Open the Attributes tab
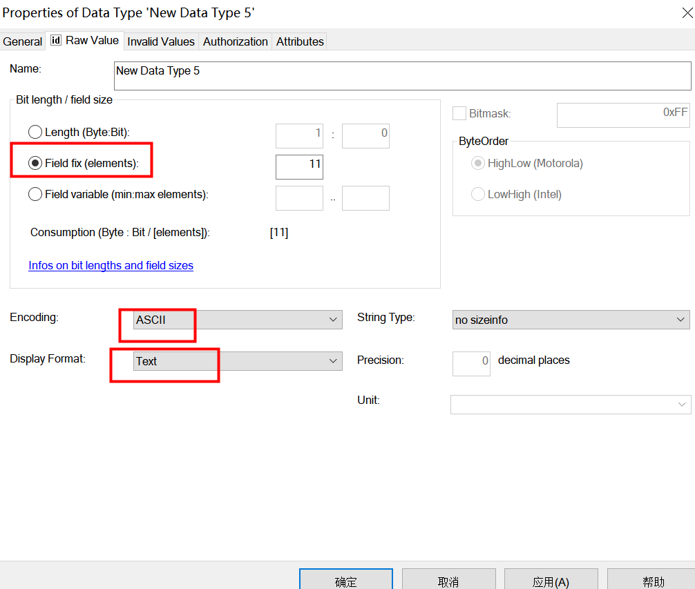Viewport: 695px width, 589px height. click(x=300, y=41)
